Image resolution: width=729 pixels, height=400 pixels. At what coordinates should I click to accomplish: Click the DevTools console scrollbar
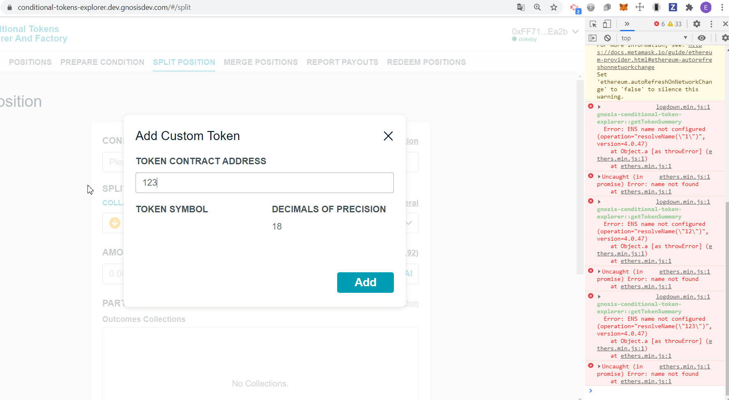tap(727, 298)
